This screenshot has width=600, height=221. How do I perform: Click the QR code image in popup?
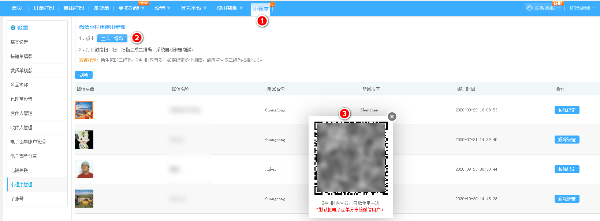351,158
